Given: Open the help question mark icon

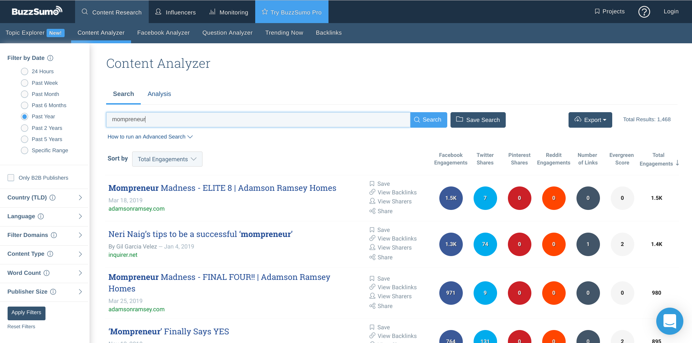Looking at the screenshot, I should click(x=644, y=12).
